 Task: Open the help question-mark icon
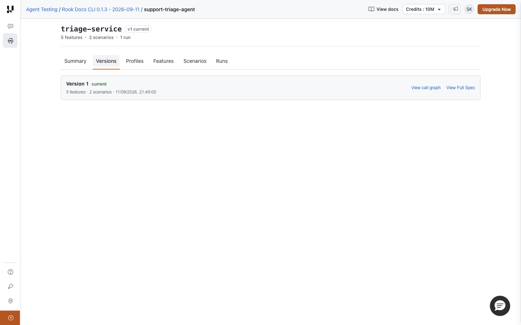[10, 272]
